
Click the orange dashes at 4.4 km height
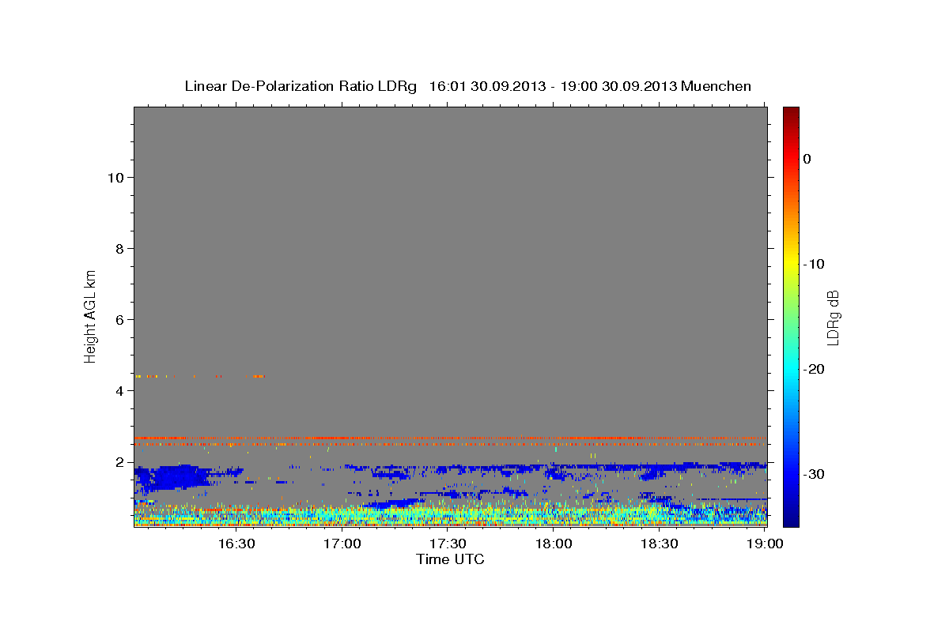point(200,376)
